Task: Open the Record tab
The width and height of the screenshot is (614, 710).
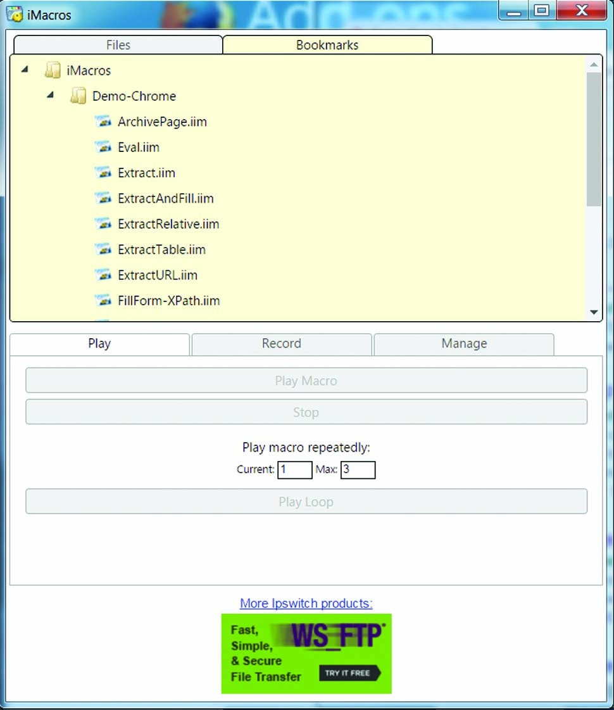Action: tap(282, 344)
